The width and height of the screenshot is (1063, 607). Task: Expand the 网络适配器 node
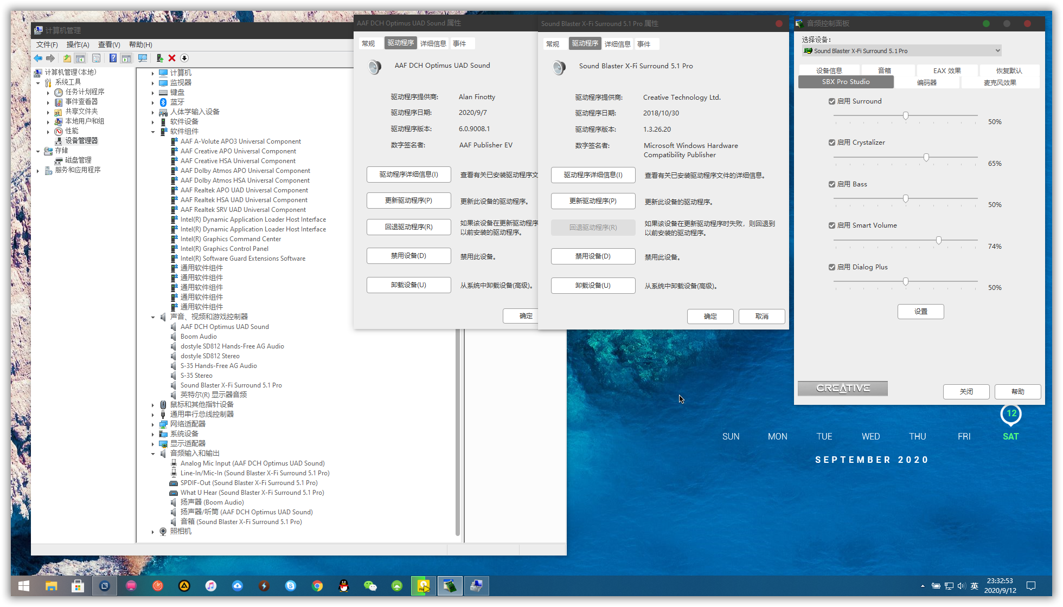[153, 424]
